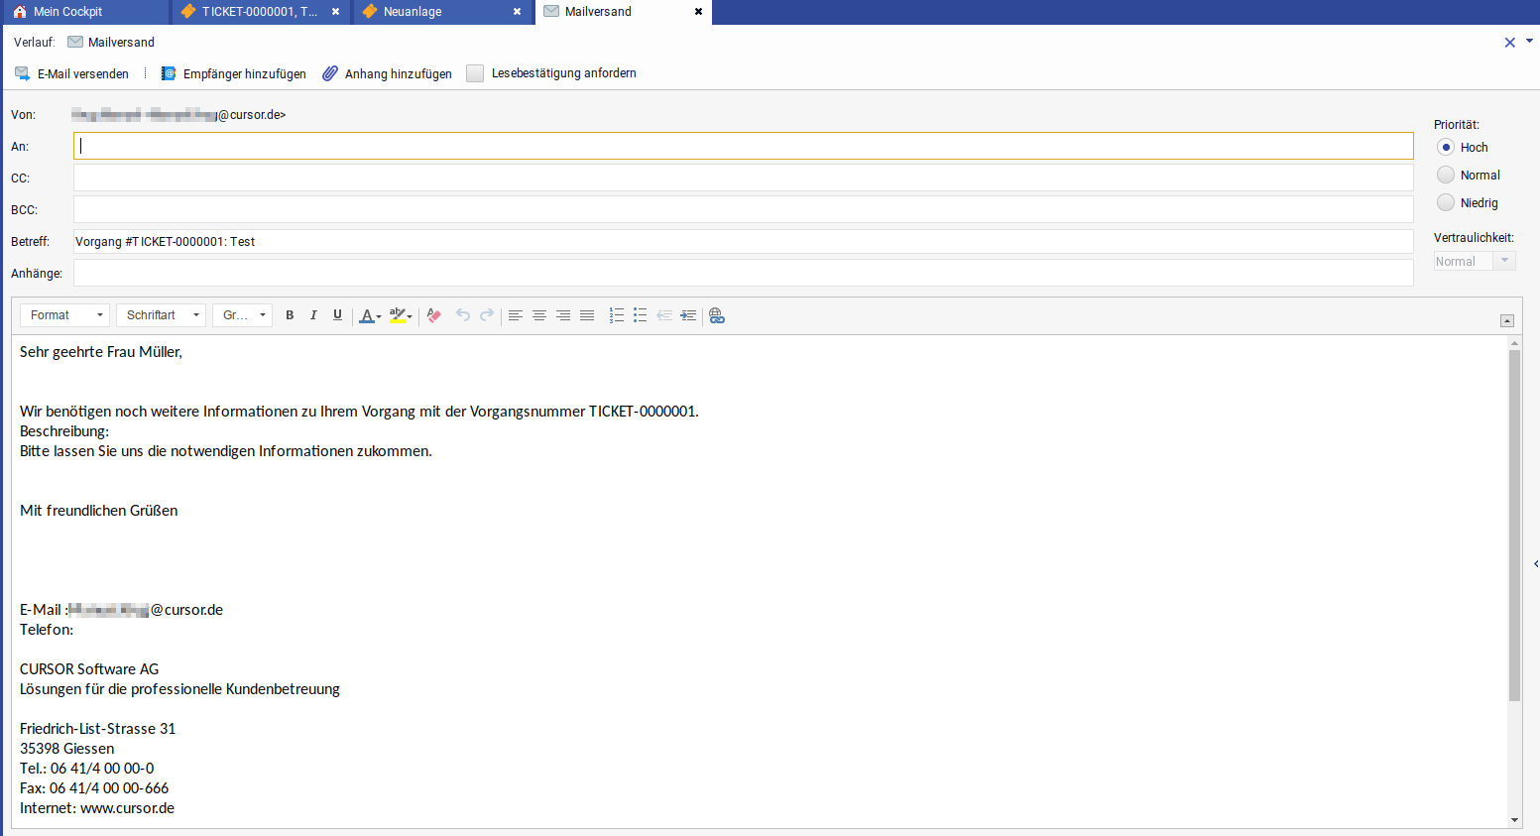Click the remove formatting eraser icon
Image resolution: width=1540 pixels, height=836 pixels.
[x=433, y=315]
